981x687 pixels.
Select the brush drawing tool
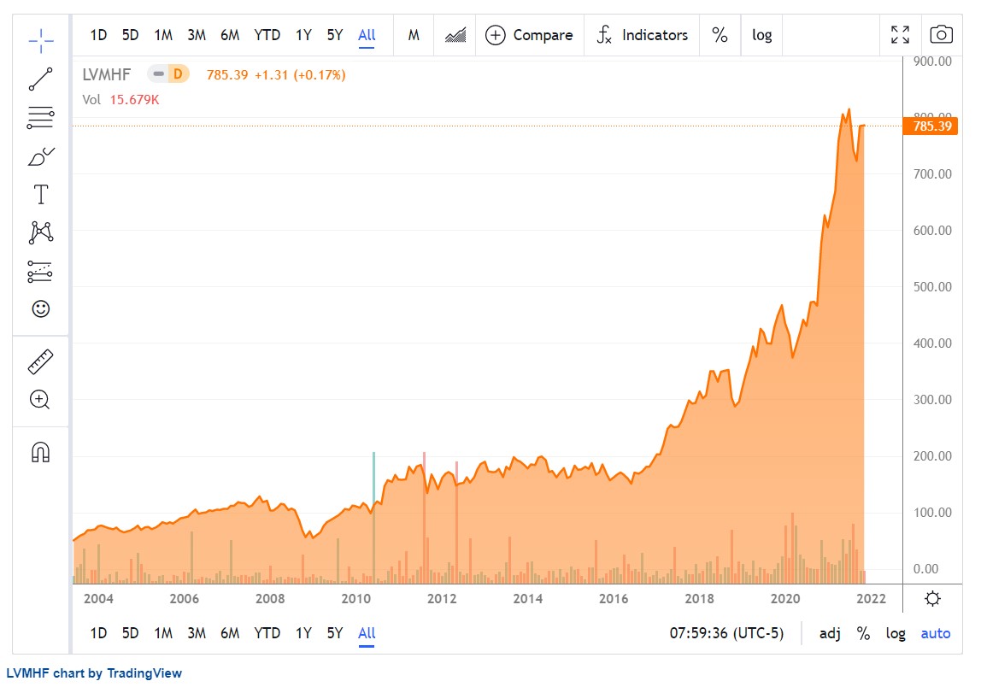41,156
